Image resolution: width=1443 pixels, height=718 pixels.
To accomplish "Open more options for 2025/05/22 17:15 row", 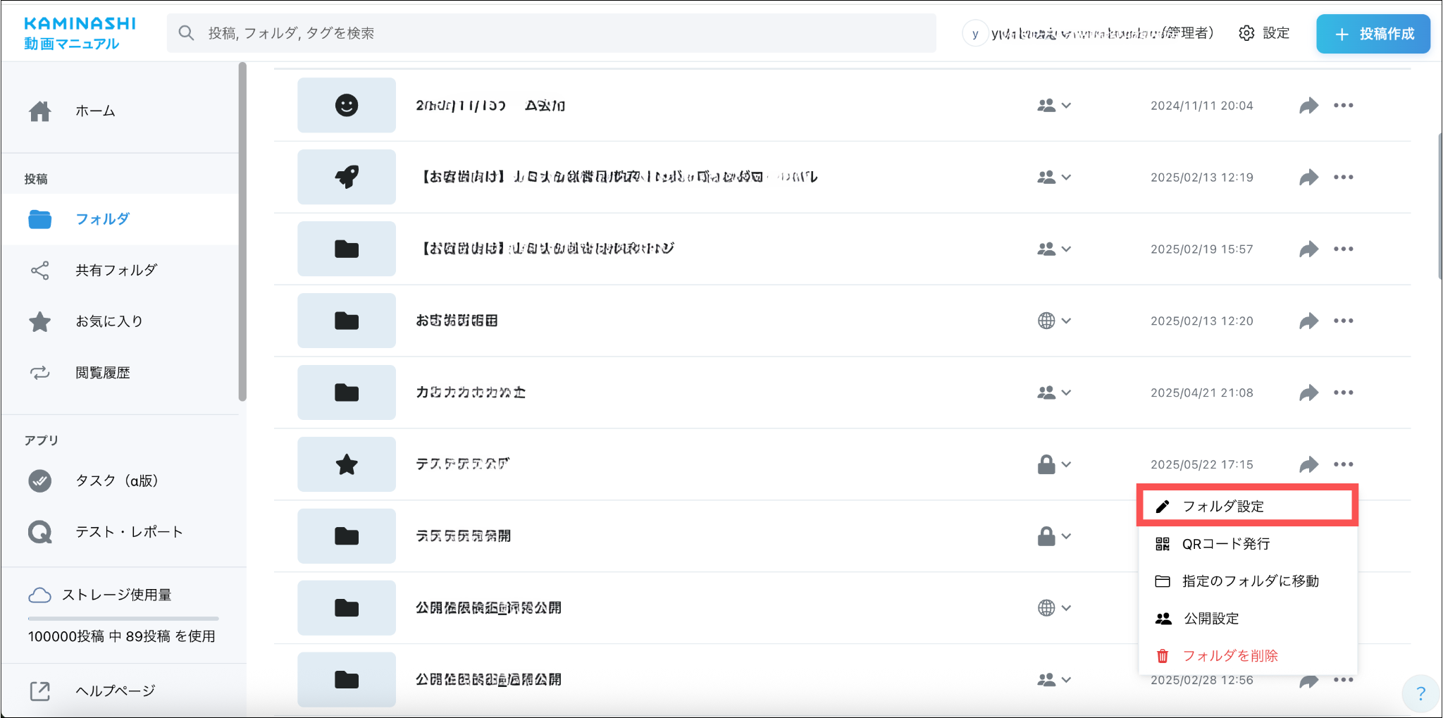I will pyautogui.click(x=1343, y=465).
